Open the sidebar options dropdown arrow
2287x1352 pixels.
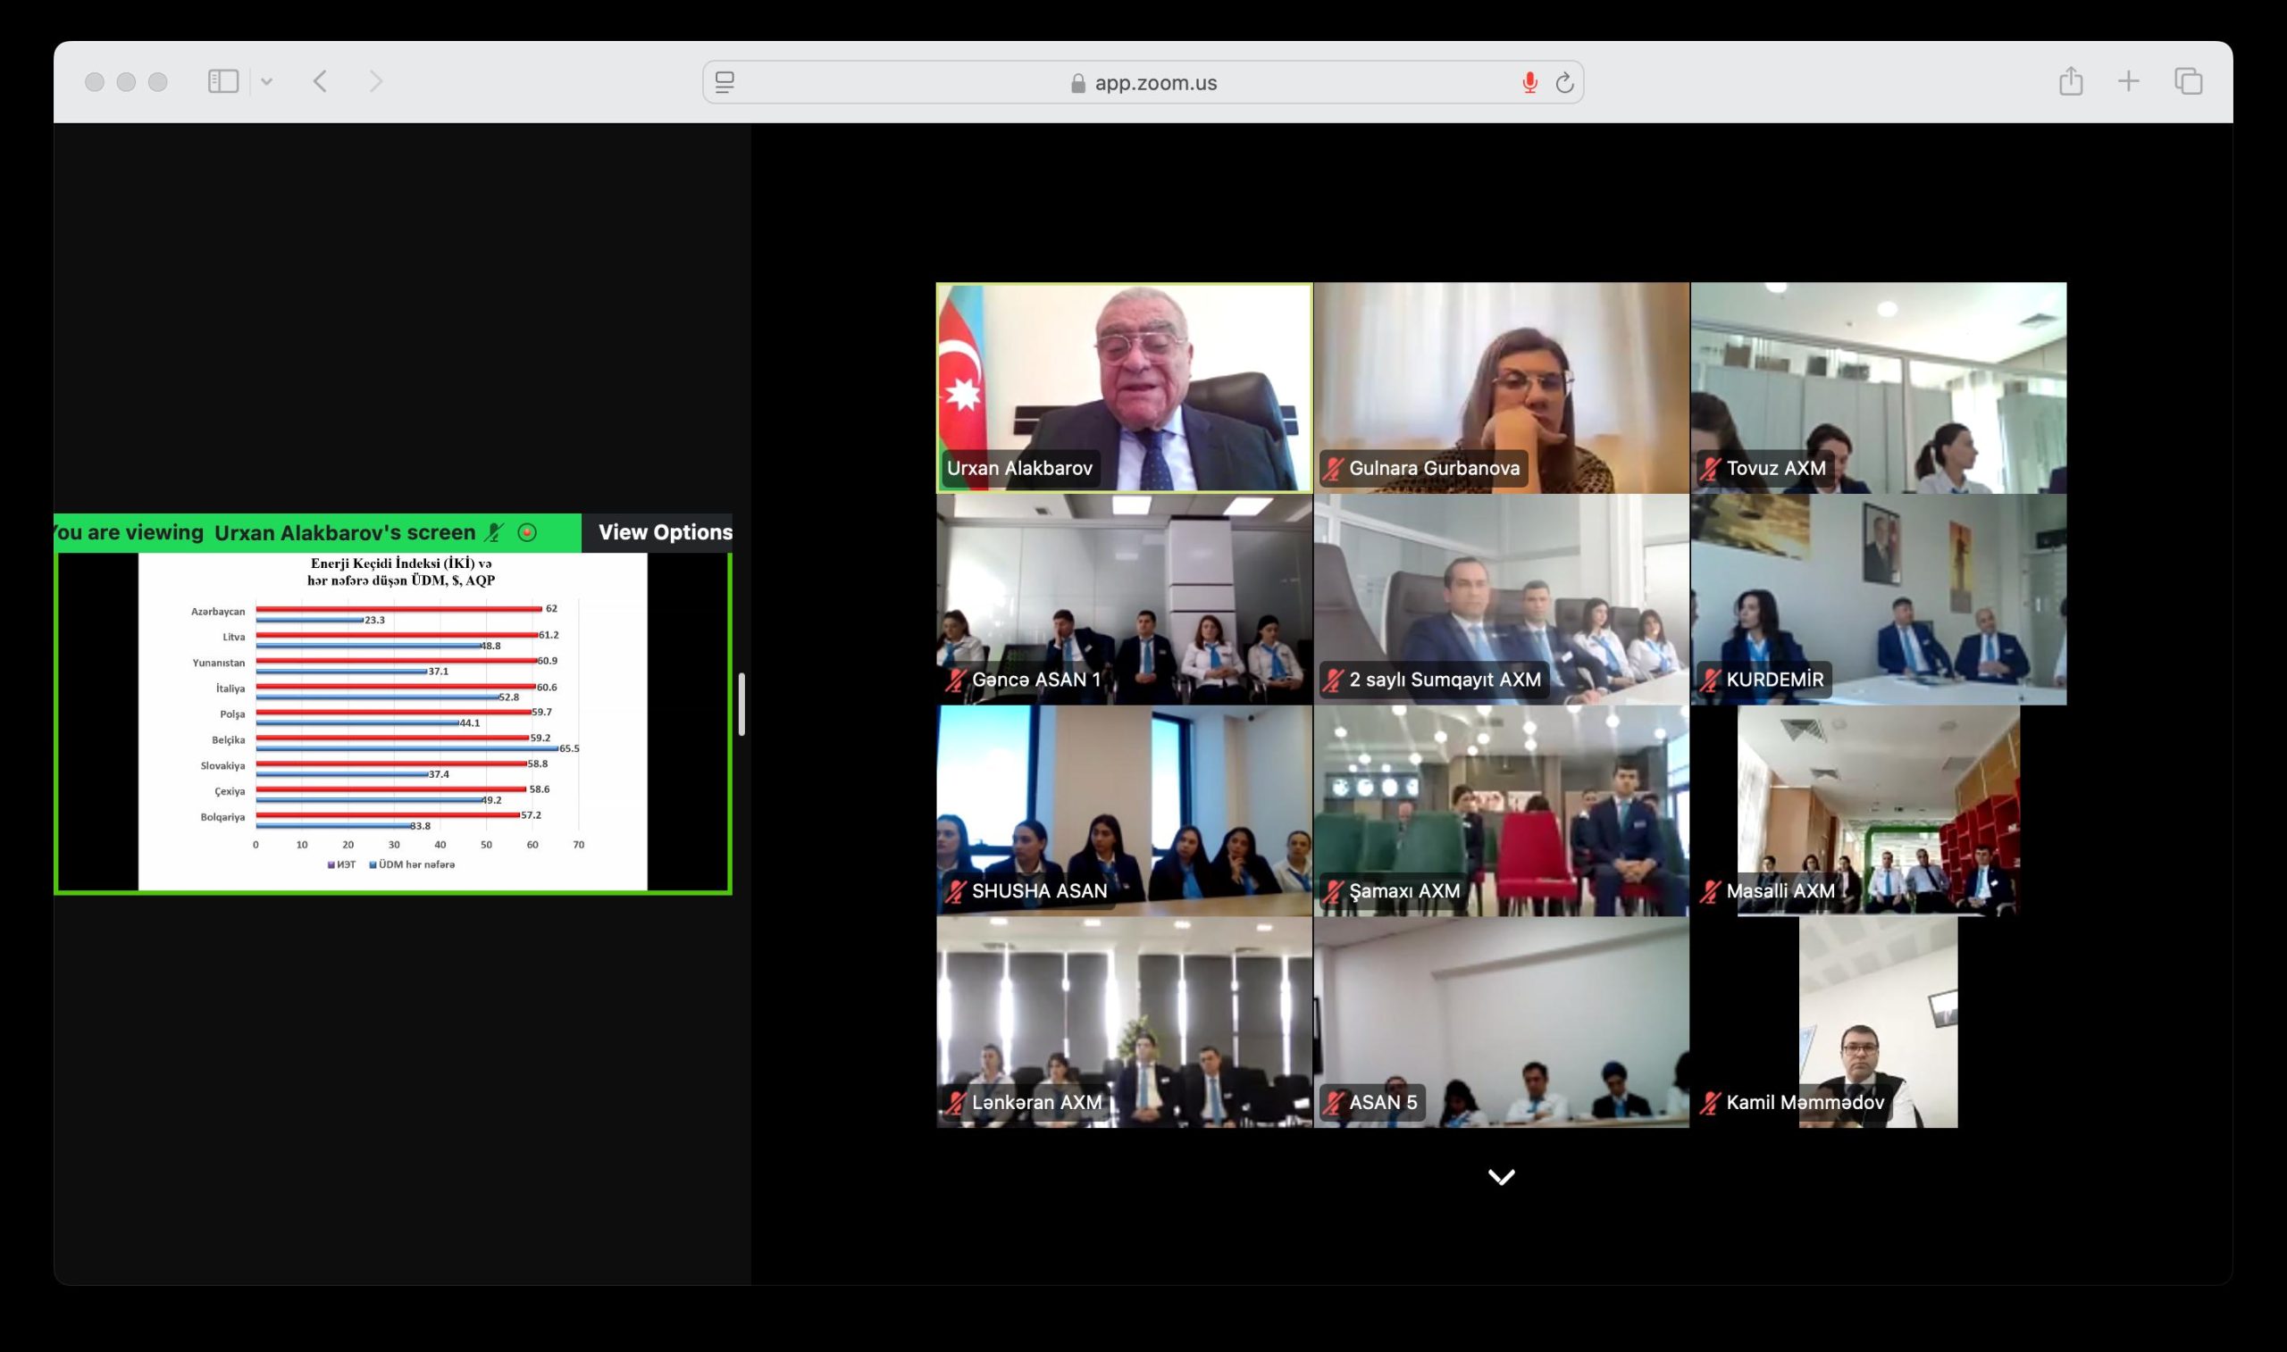(266, 82)
